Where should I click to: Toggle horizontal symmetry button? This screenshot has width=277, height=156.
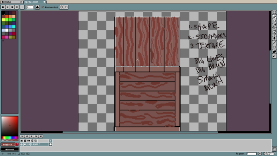click(x=61, y=7)
